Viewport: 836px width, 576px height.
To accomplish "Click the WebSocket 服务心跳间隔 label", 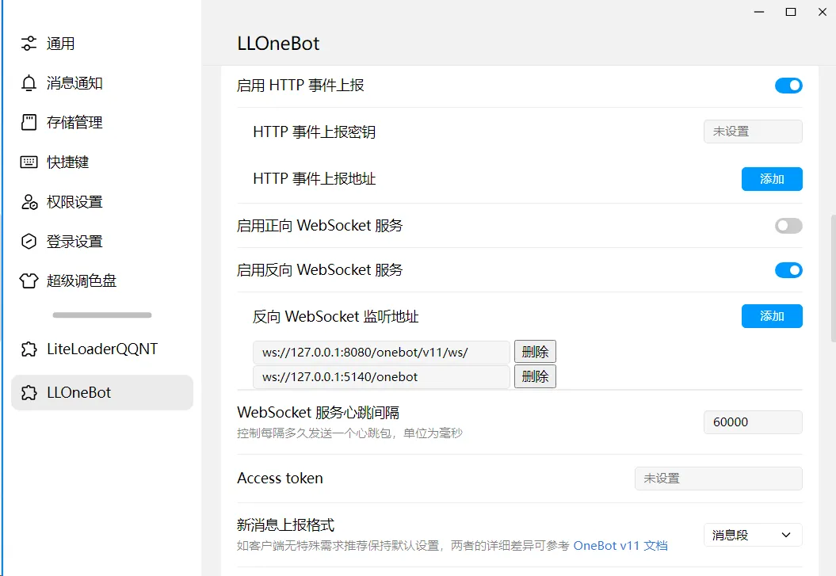I will click(318, 413).
